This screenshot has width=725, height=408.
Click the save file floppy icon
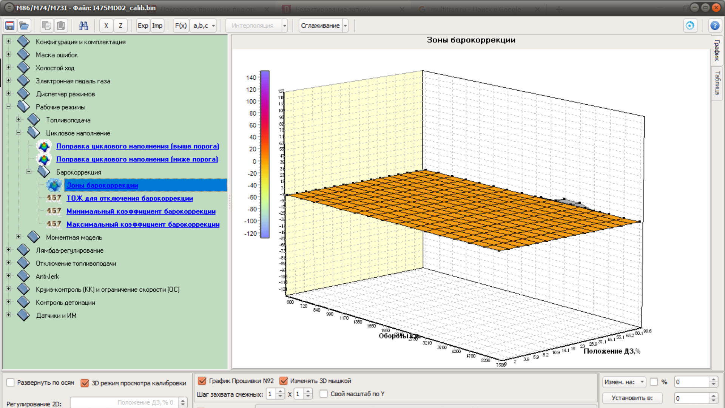(10, 26)
